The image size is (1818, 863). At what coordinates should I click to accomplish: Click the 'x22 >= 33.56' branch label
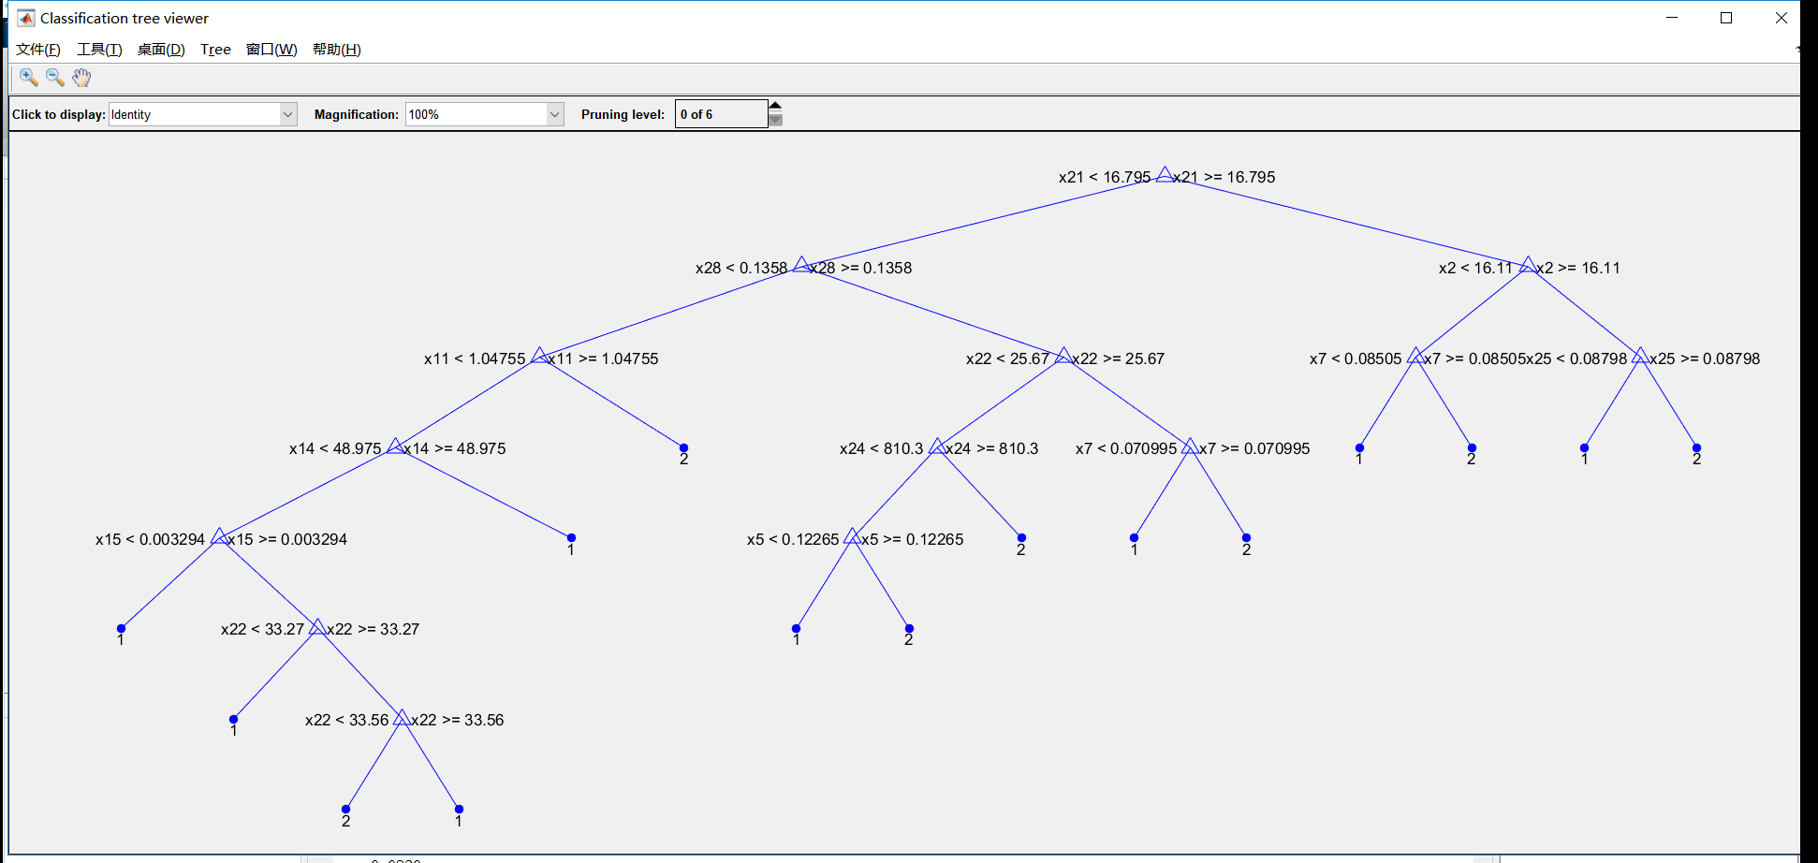(458, 720)
